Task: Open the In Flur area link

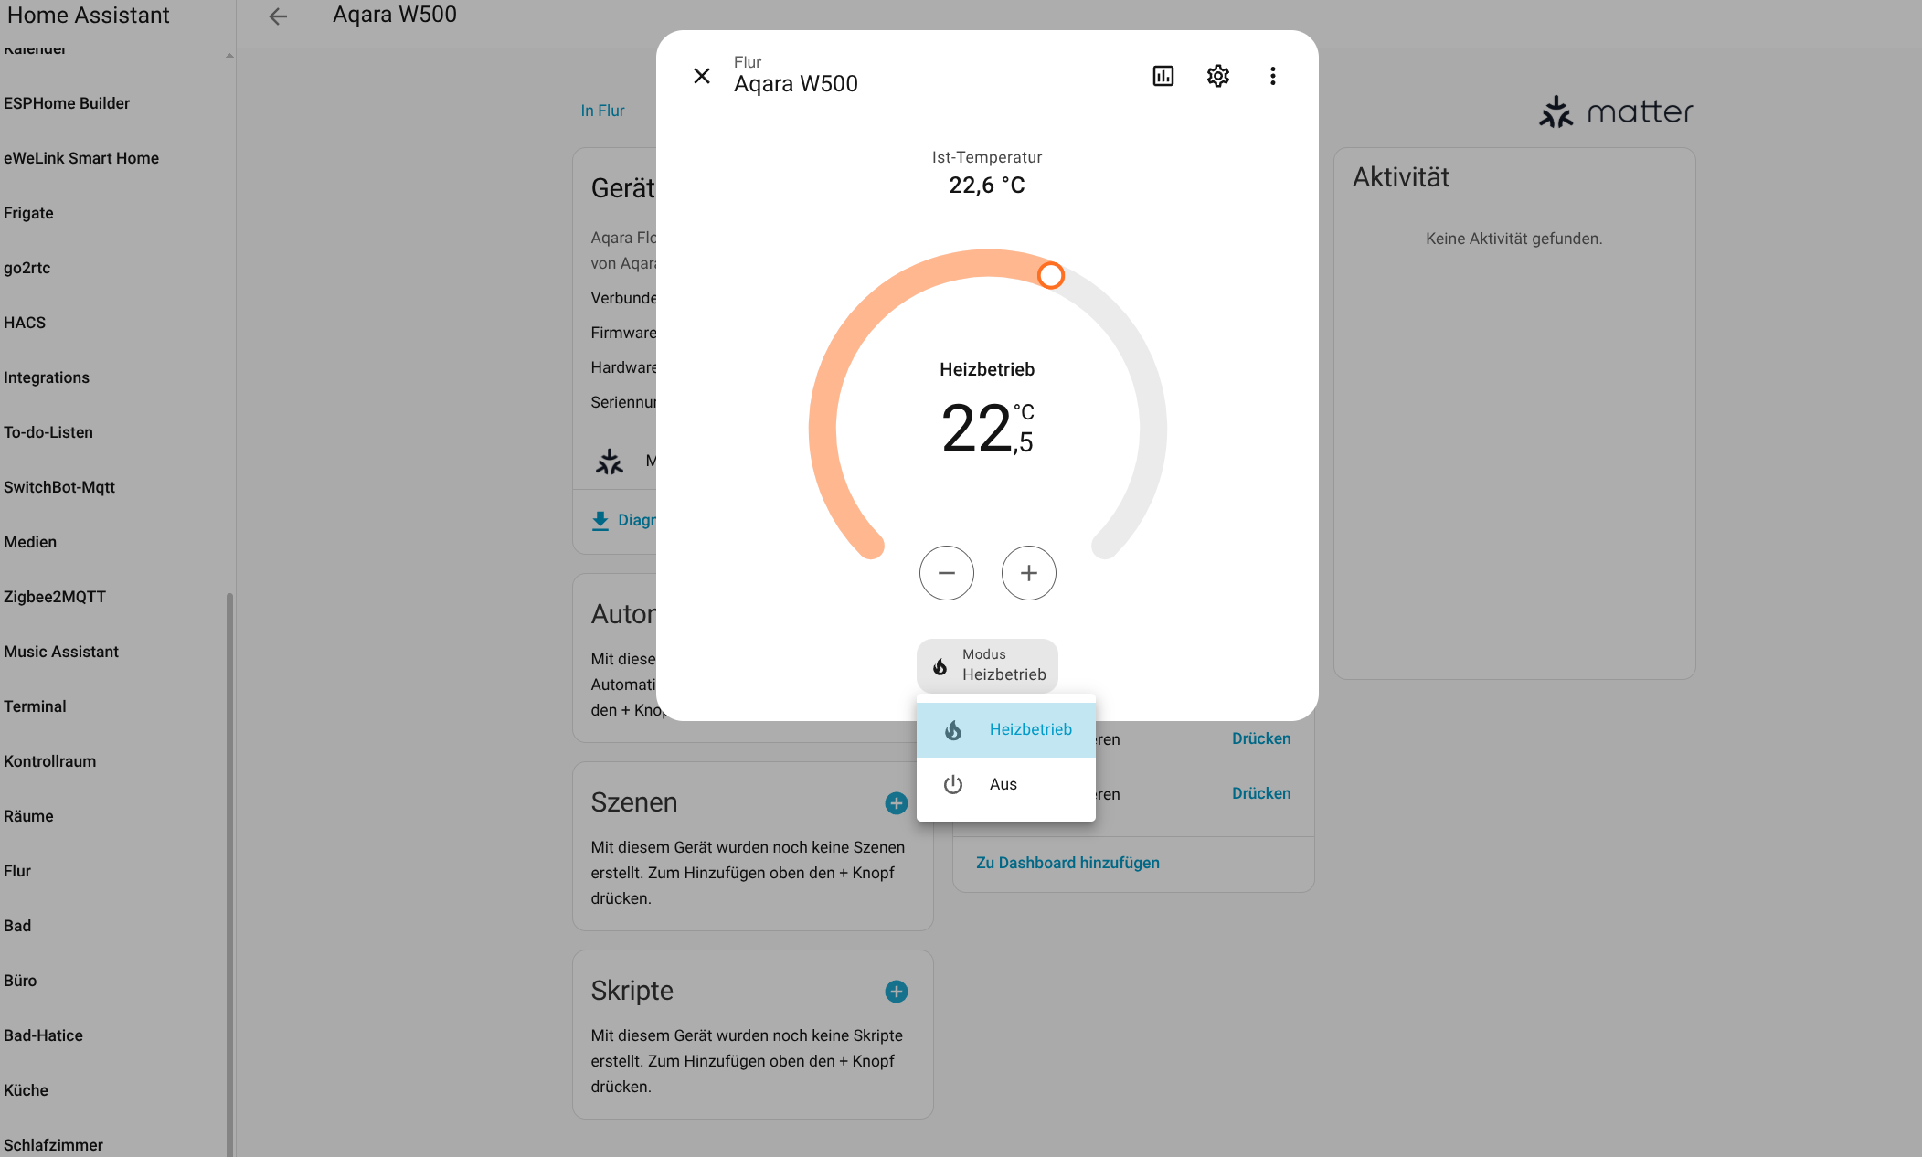Action: coord(602,111)
